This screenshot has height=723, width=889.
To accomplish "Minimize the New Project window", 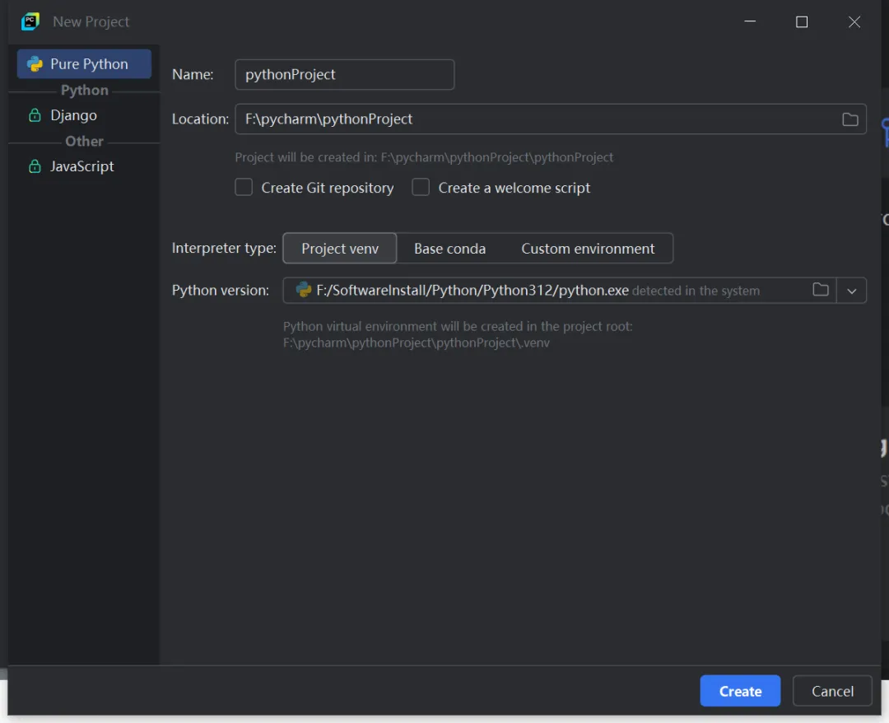I will tap(750, 21).
